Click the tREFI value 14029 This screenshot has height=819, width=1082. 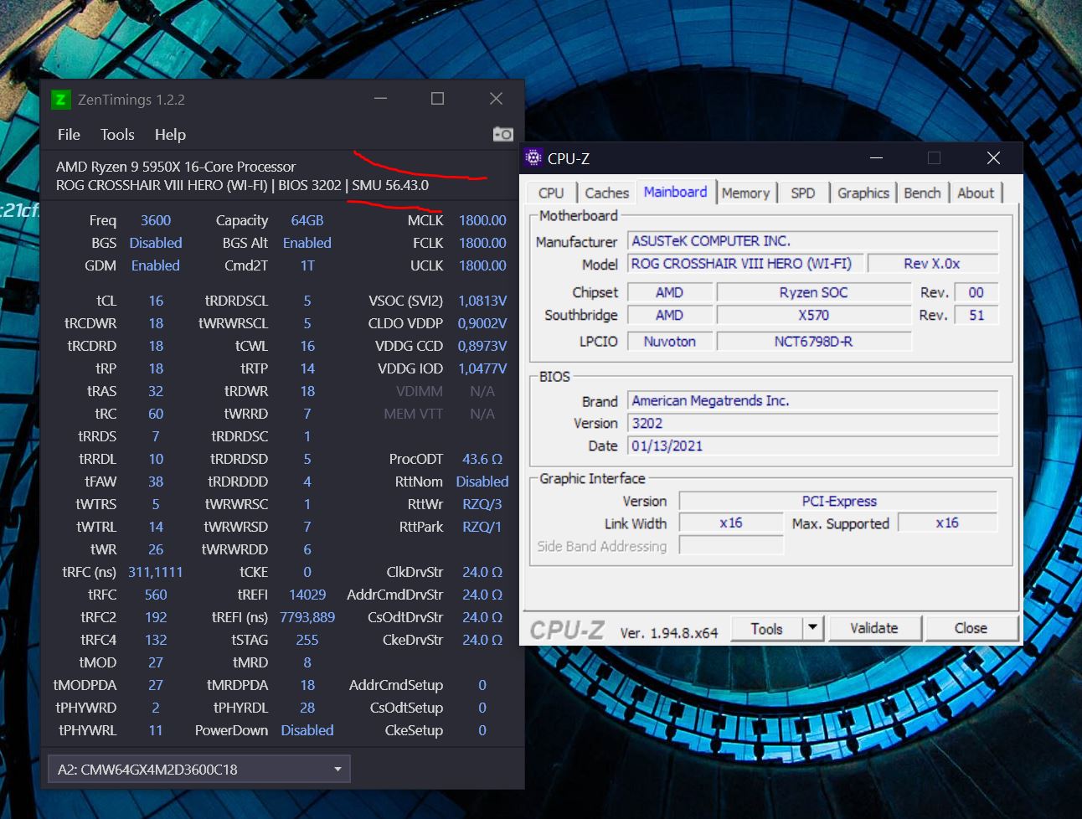(x=307, y=595)
